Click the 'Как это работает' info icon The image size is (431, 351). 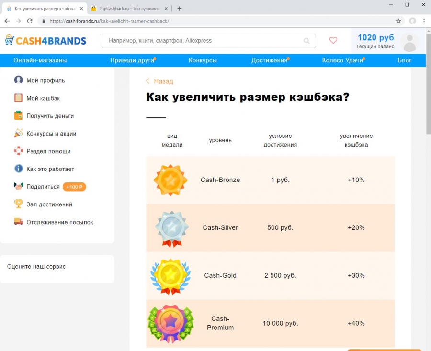[18, 169]
